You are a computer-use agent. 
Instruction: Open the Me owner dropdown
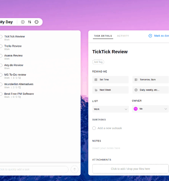pyautogui.click(x=150, y=109)
